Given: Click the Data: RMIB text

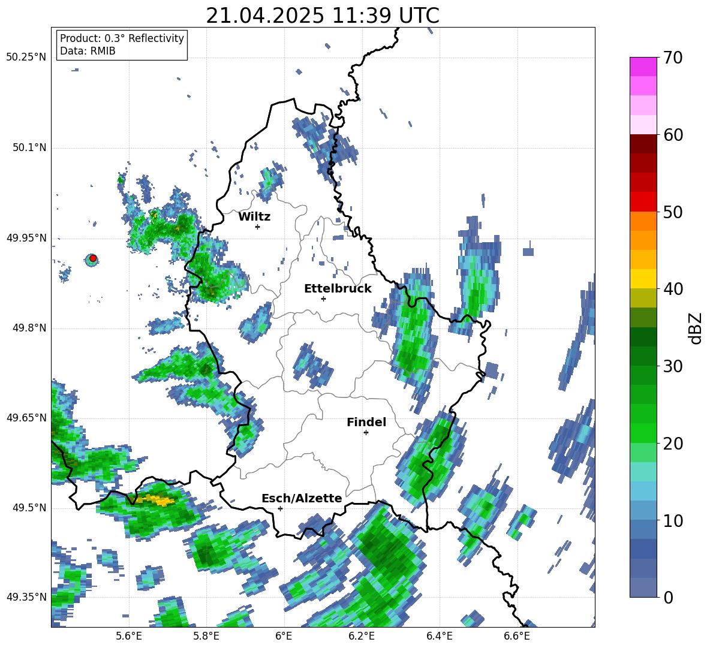Looking at the screenshot, I should tap(88, 51).
